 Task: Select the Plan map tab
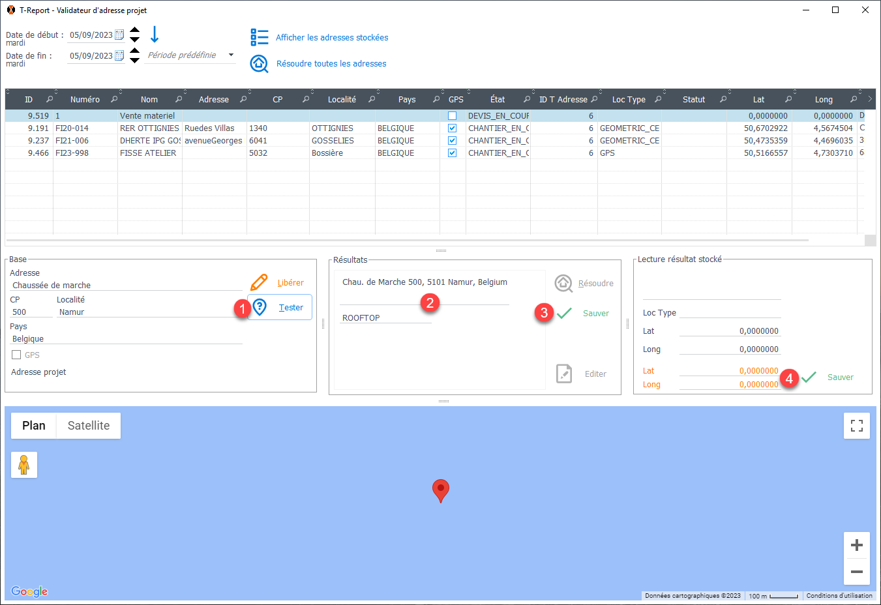(x=34, y=426)
